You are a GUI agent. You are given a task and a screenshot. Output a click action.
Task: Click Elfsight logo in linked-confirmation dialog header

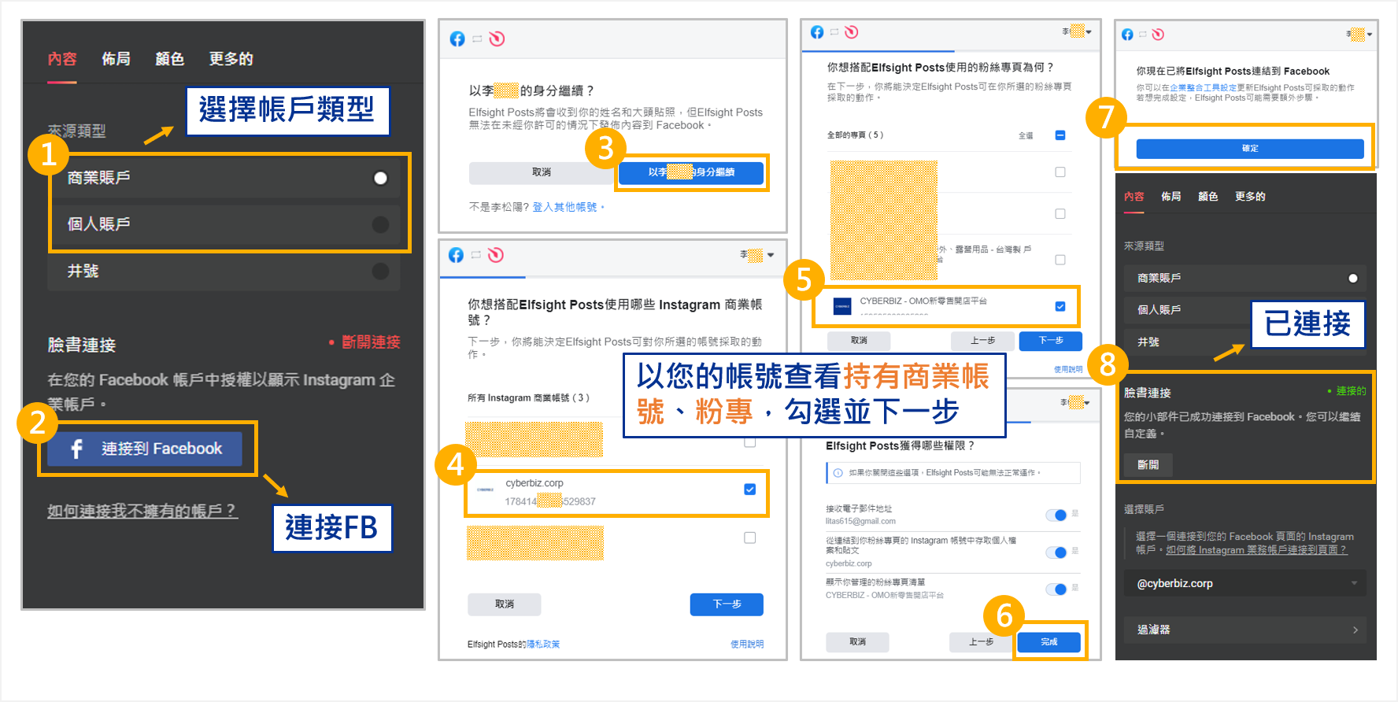(1158, 35)
